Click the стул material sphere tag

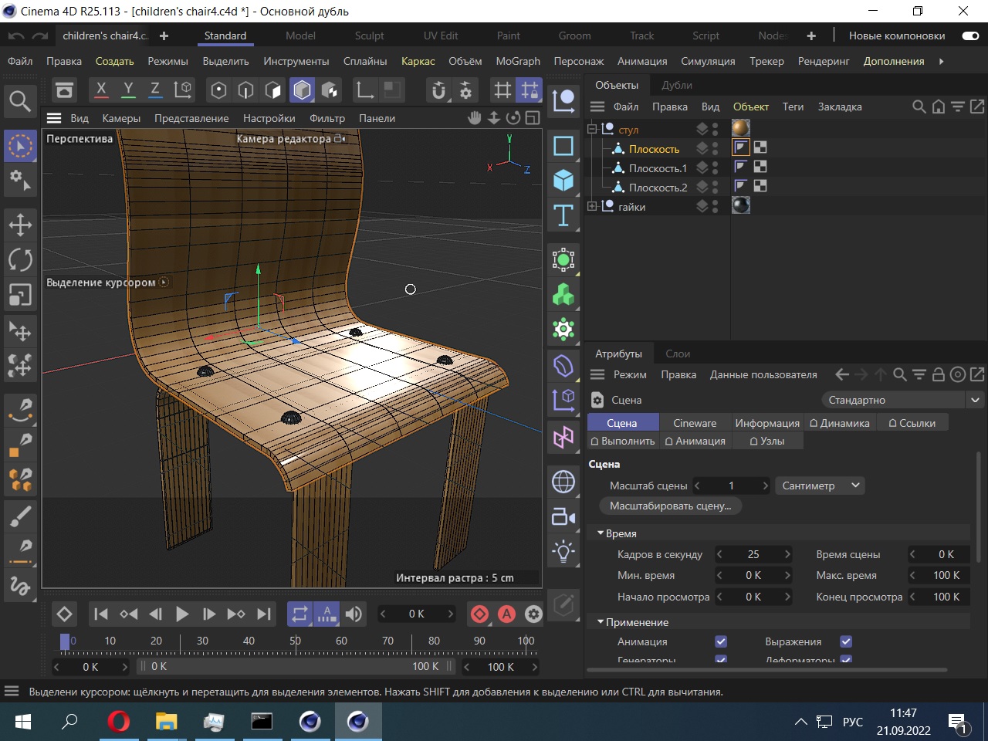coord(740,128)
